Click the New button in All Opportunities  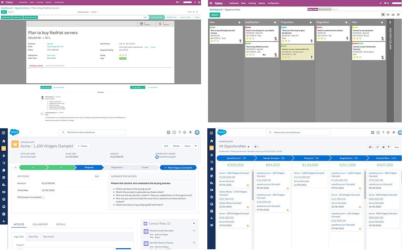point(397,147)
